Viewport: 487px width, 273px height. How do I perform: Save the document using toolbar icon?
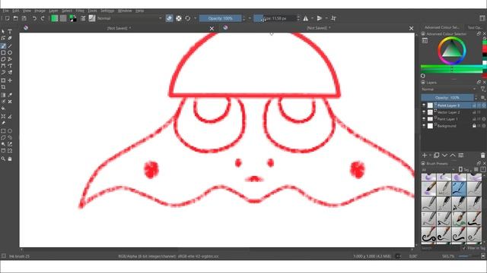24,18
